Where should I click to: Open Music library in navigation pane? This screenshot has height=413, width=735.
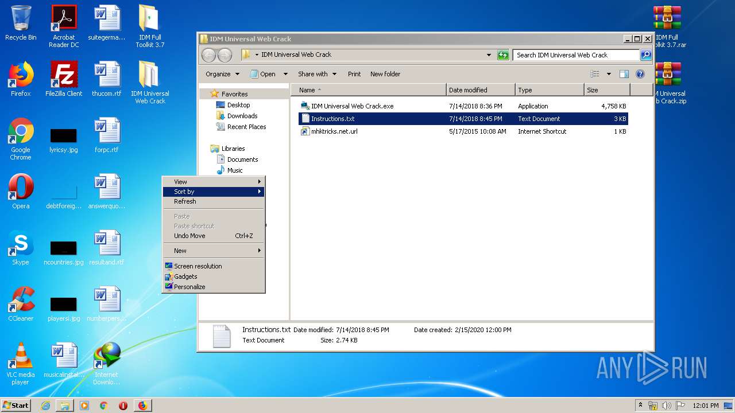[x=230, y=170]
